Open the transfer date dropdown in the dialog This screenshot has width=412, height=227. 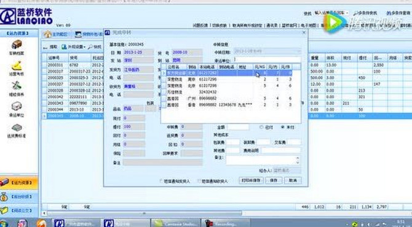(x=298, y=52)
